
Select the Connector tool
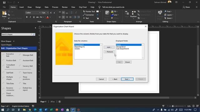click(x=88, y=15)
